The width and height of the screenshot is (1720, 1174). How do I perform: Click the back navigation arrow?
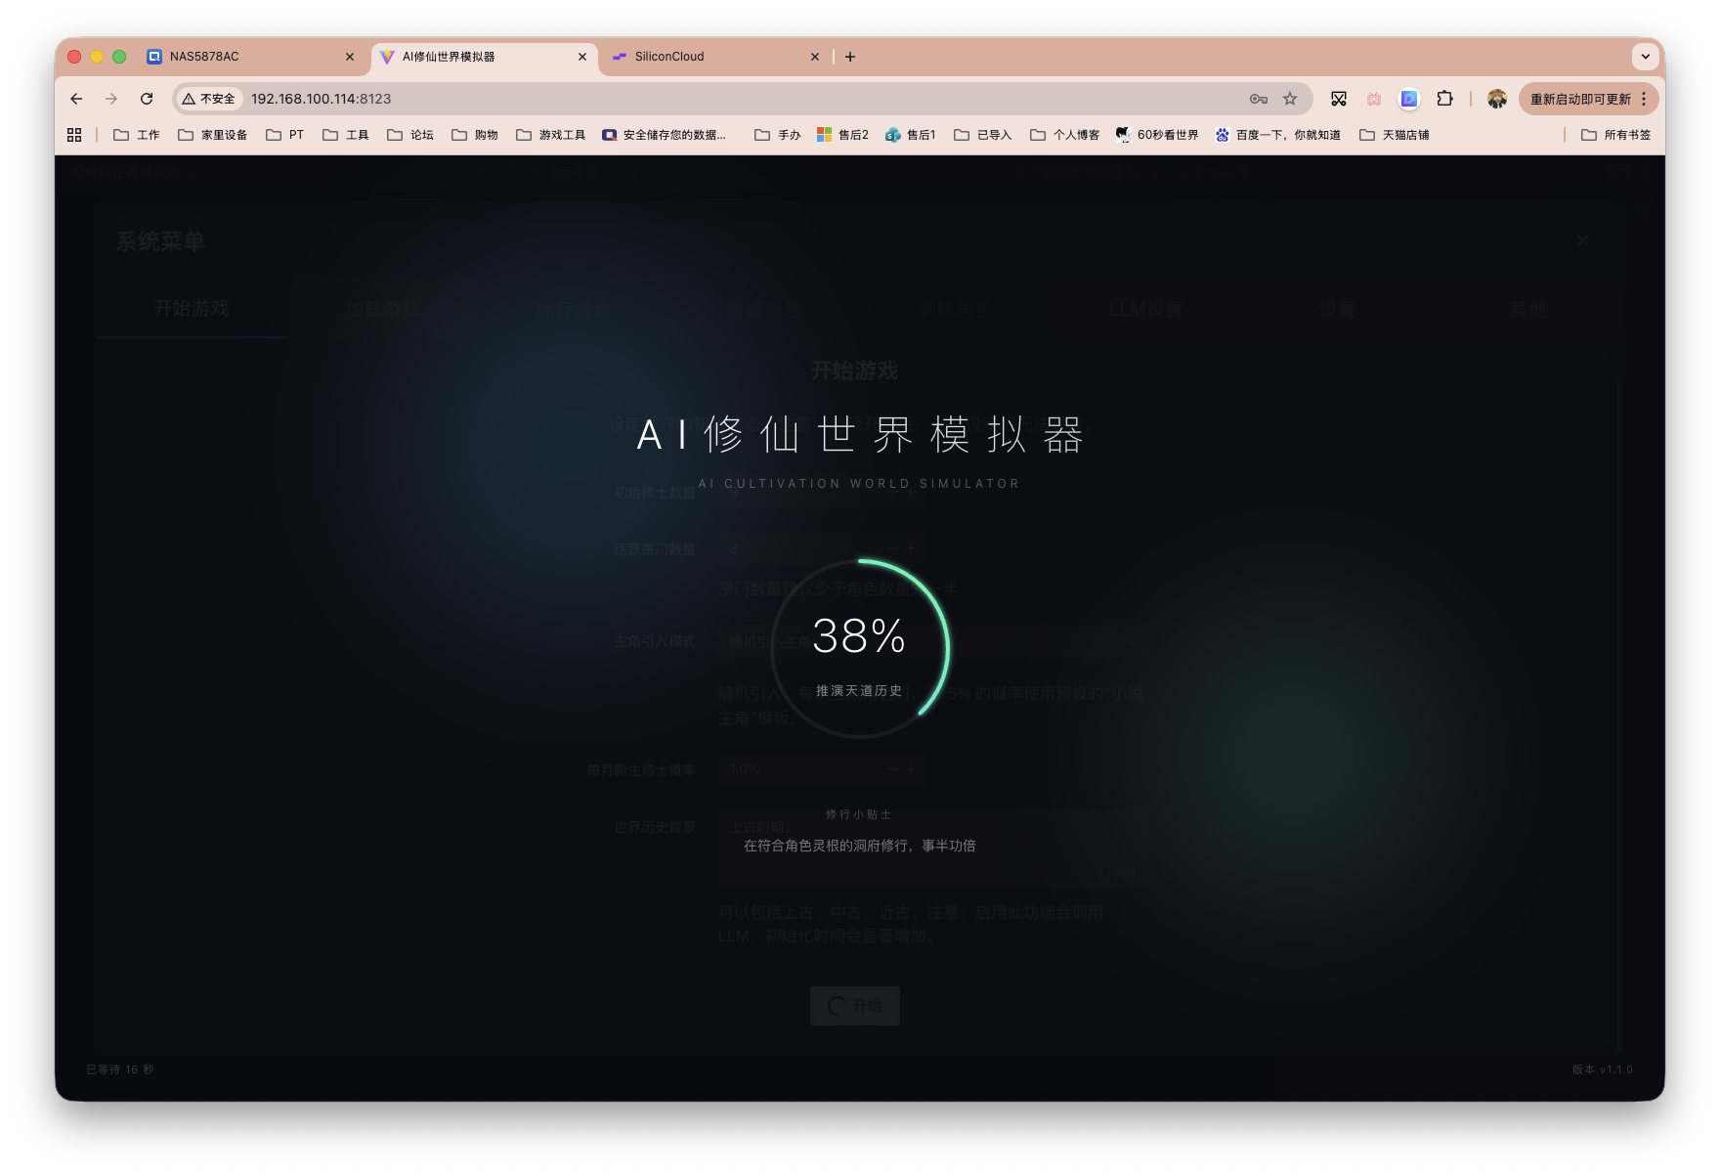pyautogui.click(x=75, y=99)
